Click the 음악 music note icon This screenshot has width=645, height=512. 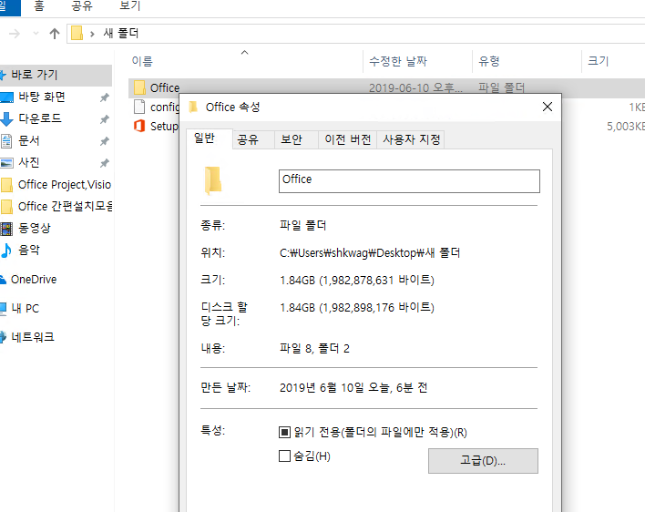pos(6,250)
